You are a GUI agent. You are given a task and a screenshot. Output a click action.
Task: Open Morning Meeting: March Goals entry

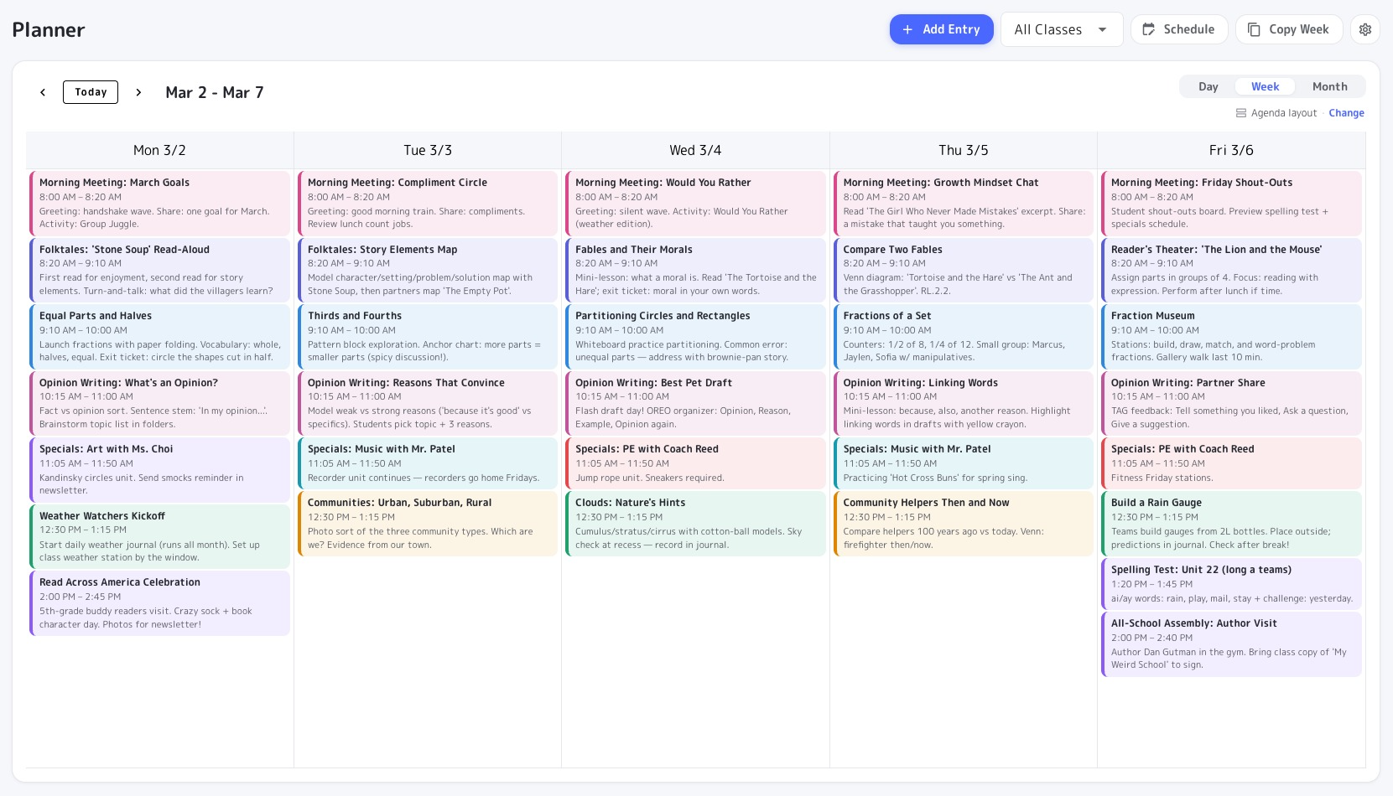[x=159, y=203]
